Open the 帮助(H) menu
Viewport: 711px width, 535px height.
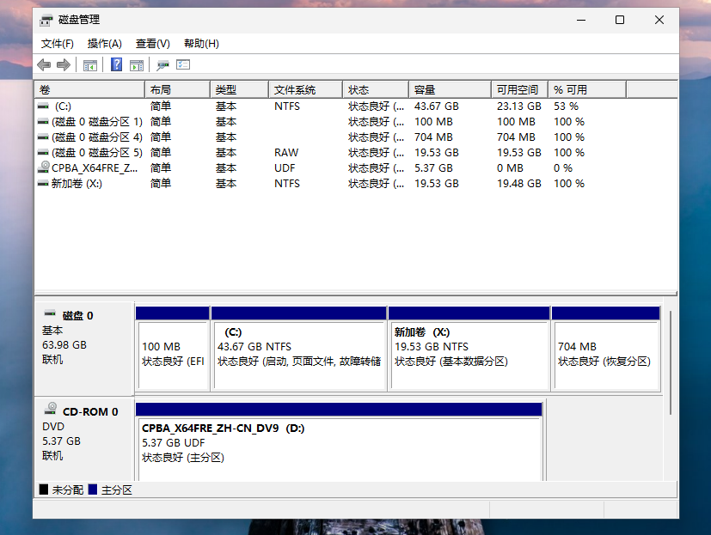[201, 44]
